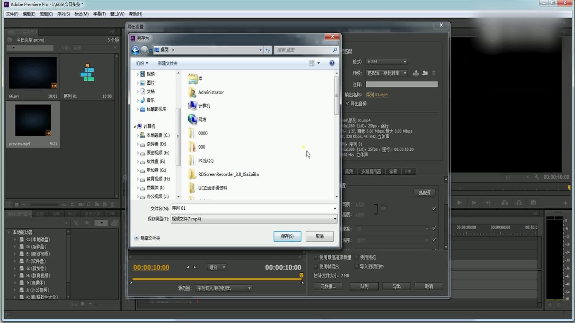Click the import preset icon

425,73
